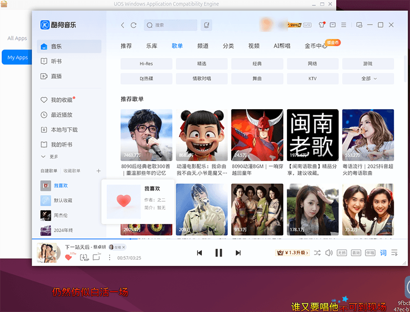Unlike current song with red heart
410x312 pixels.
pyautogui.click(x=69, y=257)
